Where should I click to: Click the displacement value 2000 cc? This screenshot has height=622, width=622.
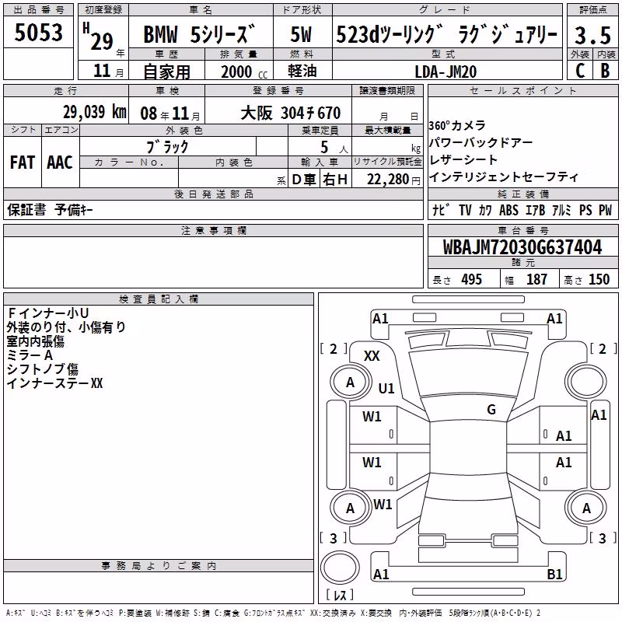coord(244,72)
